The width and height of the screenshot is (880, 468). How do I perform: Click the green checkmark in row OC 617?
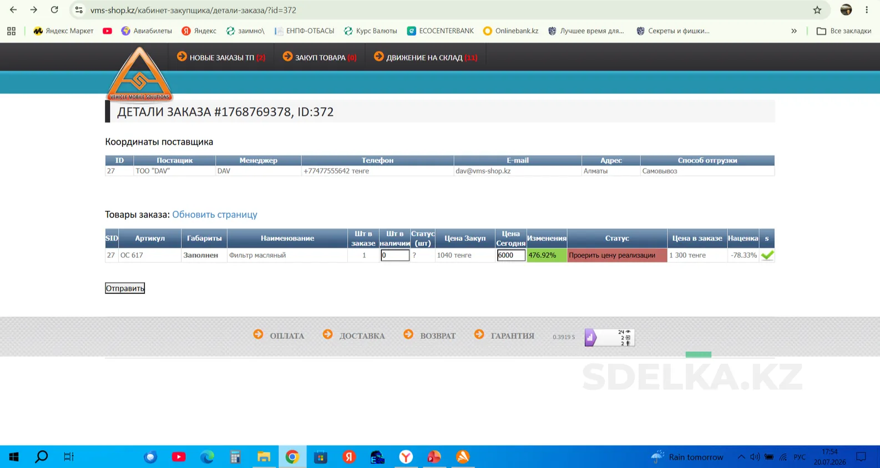click(767, 255)
